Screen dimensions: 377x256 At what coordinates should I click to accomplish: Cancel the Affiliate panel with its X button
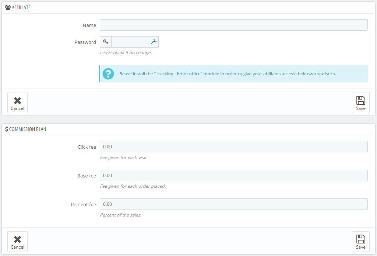point(17,103)
